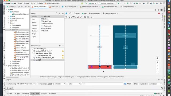Open app run configuration dropdown
Viewport: 171px width, 96px height.
[92, 3]
